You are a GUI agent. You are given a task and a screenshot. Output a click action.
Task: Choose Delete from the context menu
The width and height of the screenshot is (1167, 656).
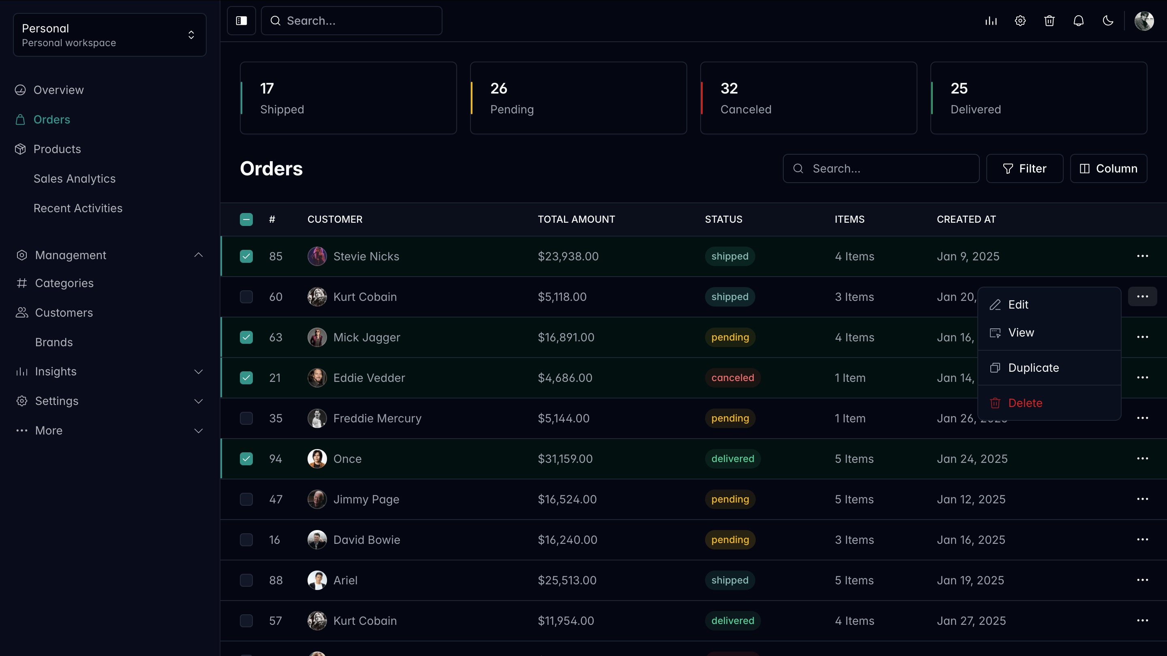tap(1025, 403)
